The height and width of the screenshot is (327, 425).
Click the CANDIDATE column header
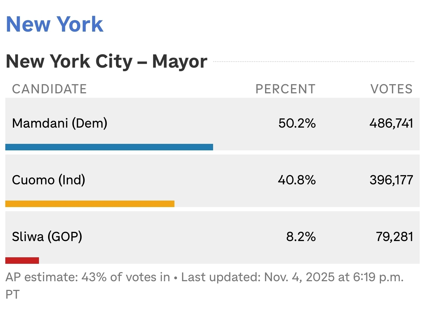pos(49,89)
